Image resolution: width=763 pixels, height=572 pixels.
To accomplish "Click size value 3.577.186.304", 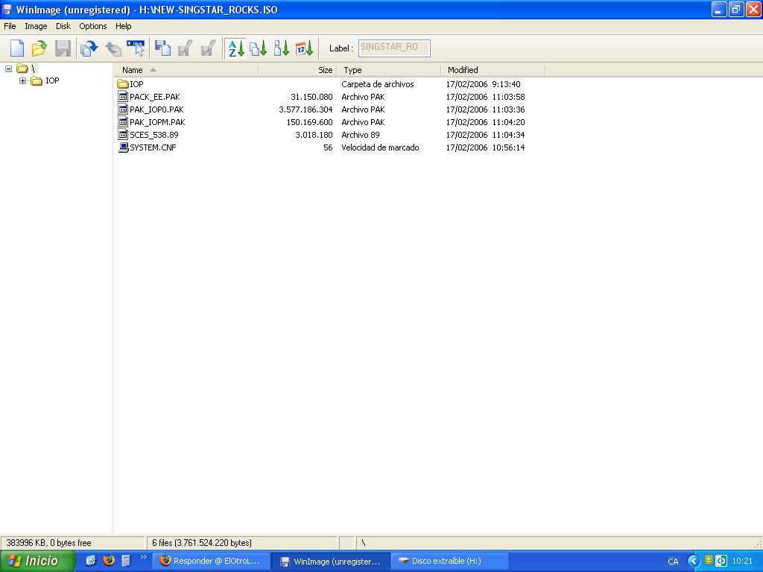I will pos(305,109).
